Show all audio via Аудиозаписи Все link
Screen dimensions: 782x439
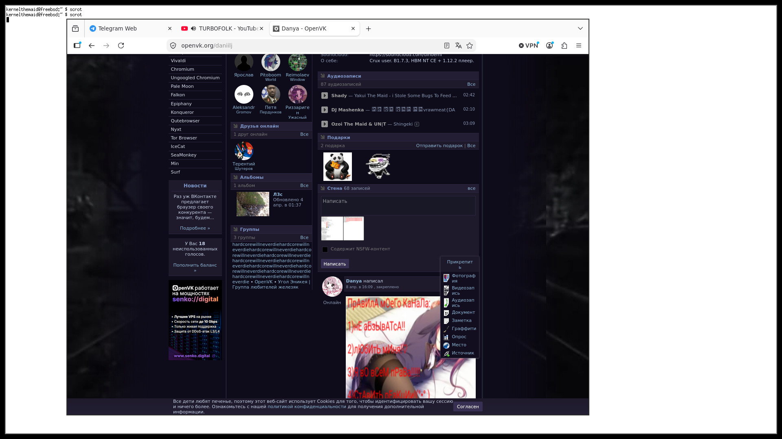471,84
